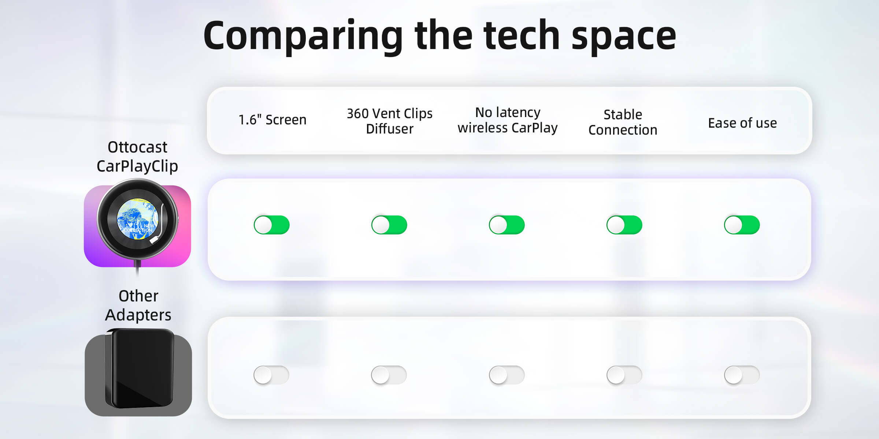Toggle Ottocast Ease of use switch
Viewport: 879px width, 439px height.
point(742,225)
